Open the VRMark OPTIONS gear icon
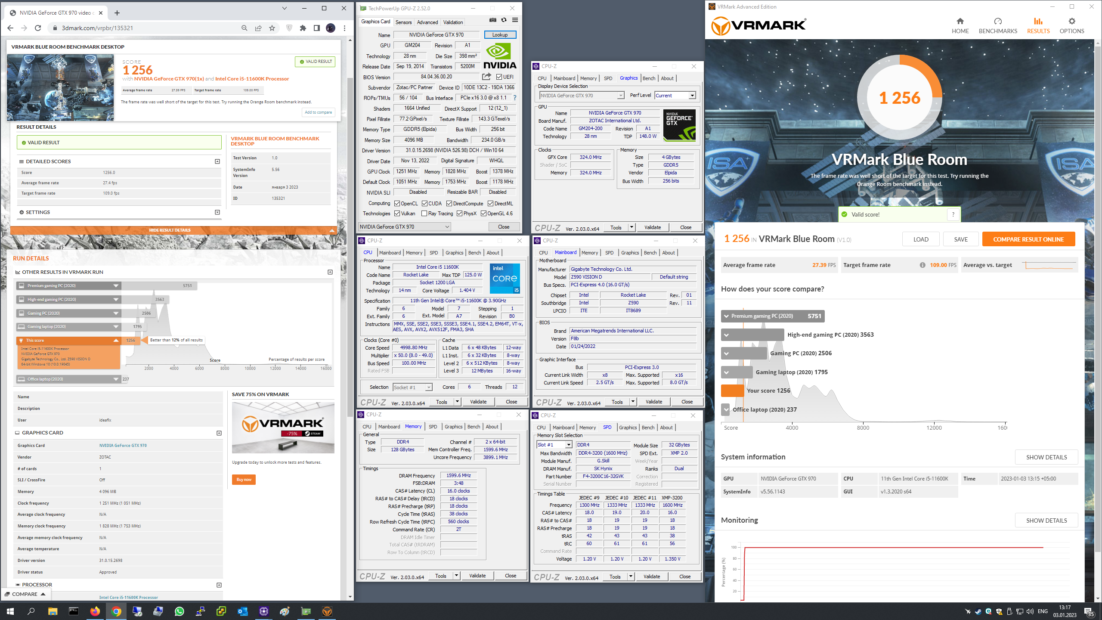 tap(1072, 21)
